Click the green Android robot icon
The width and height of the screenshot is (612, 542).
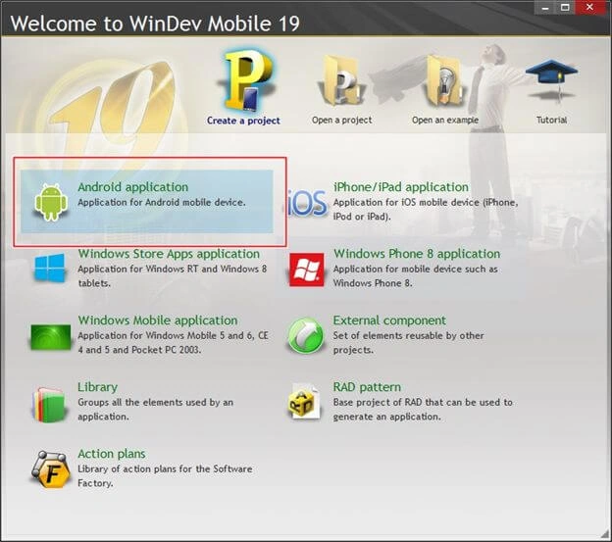click(51, 202)
